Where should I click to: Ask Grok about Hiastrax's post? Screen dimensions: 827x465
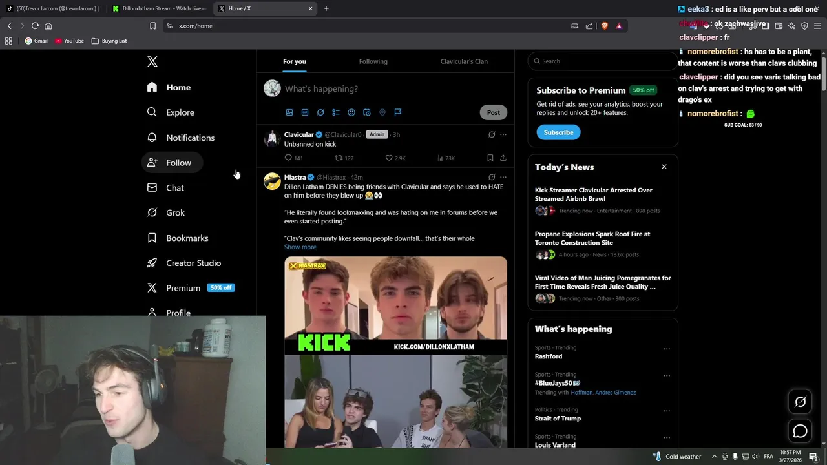point(492,177)
